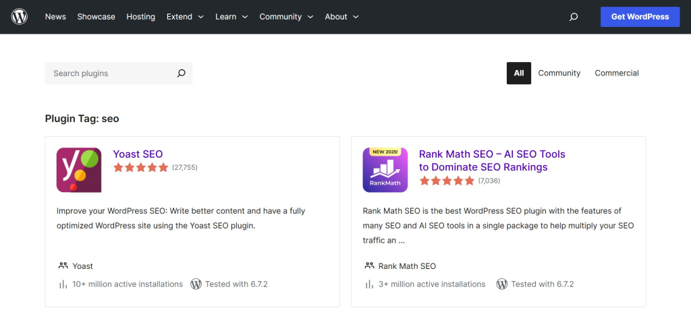Open the RankMath plugin icon
The height and width of the screenshot is (312, 691).
click(385, 170)
